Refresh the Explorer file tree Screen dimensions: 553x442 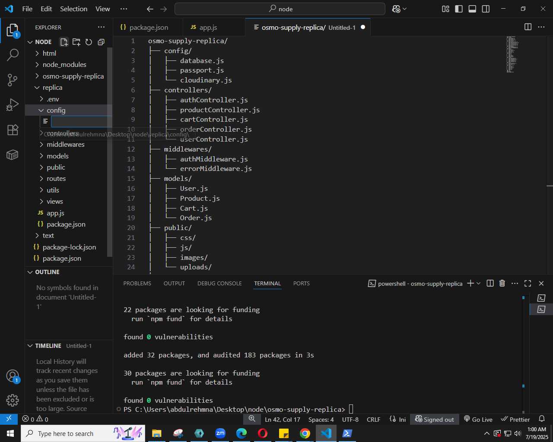(x=89, y=42)
